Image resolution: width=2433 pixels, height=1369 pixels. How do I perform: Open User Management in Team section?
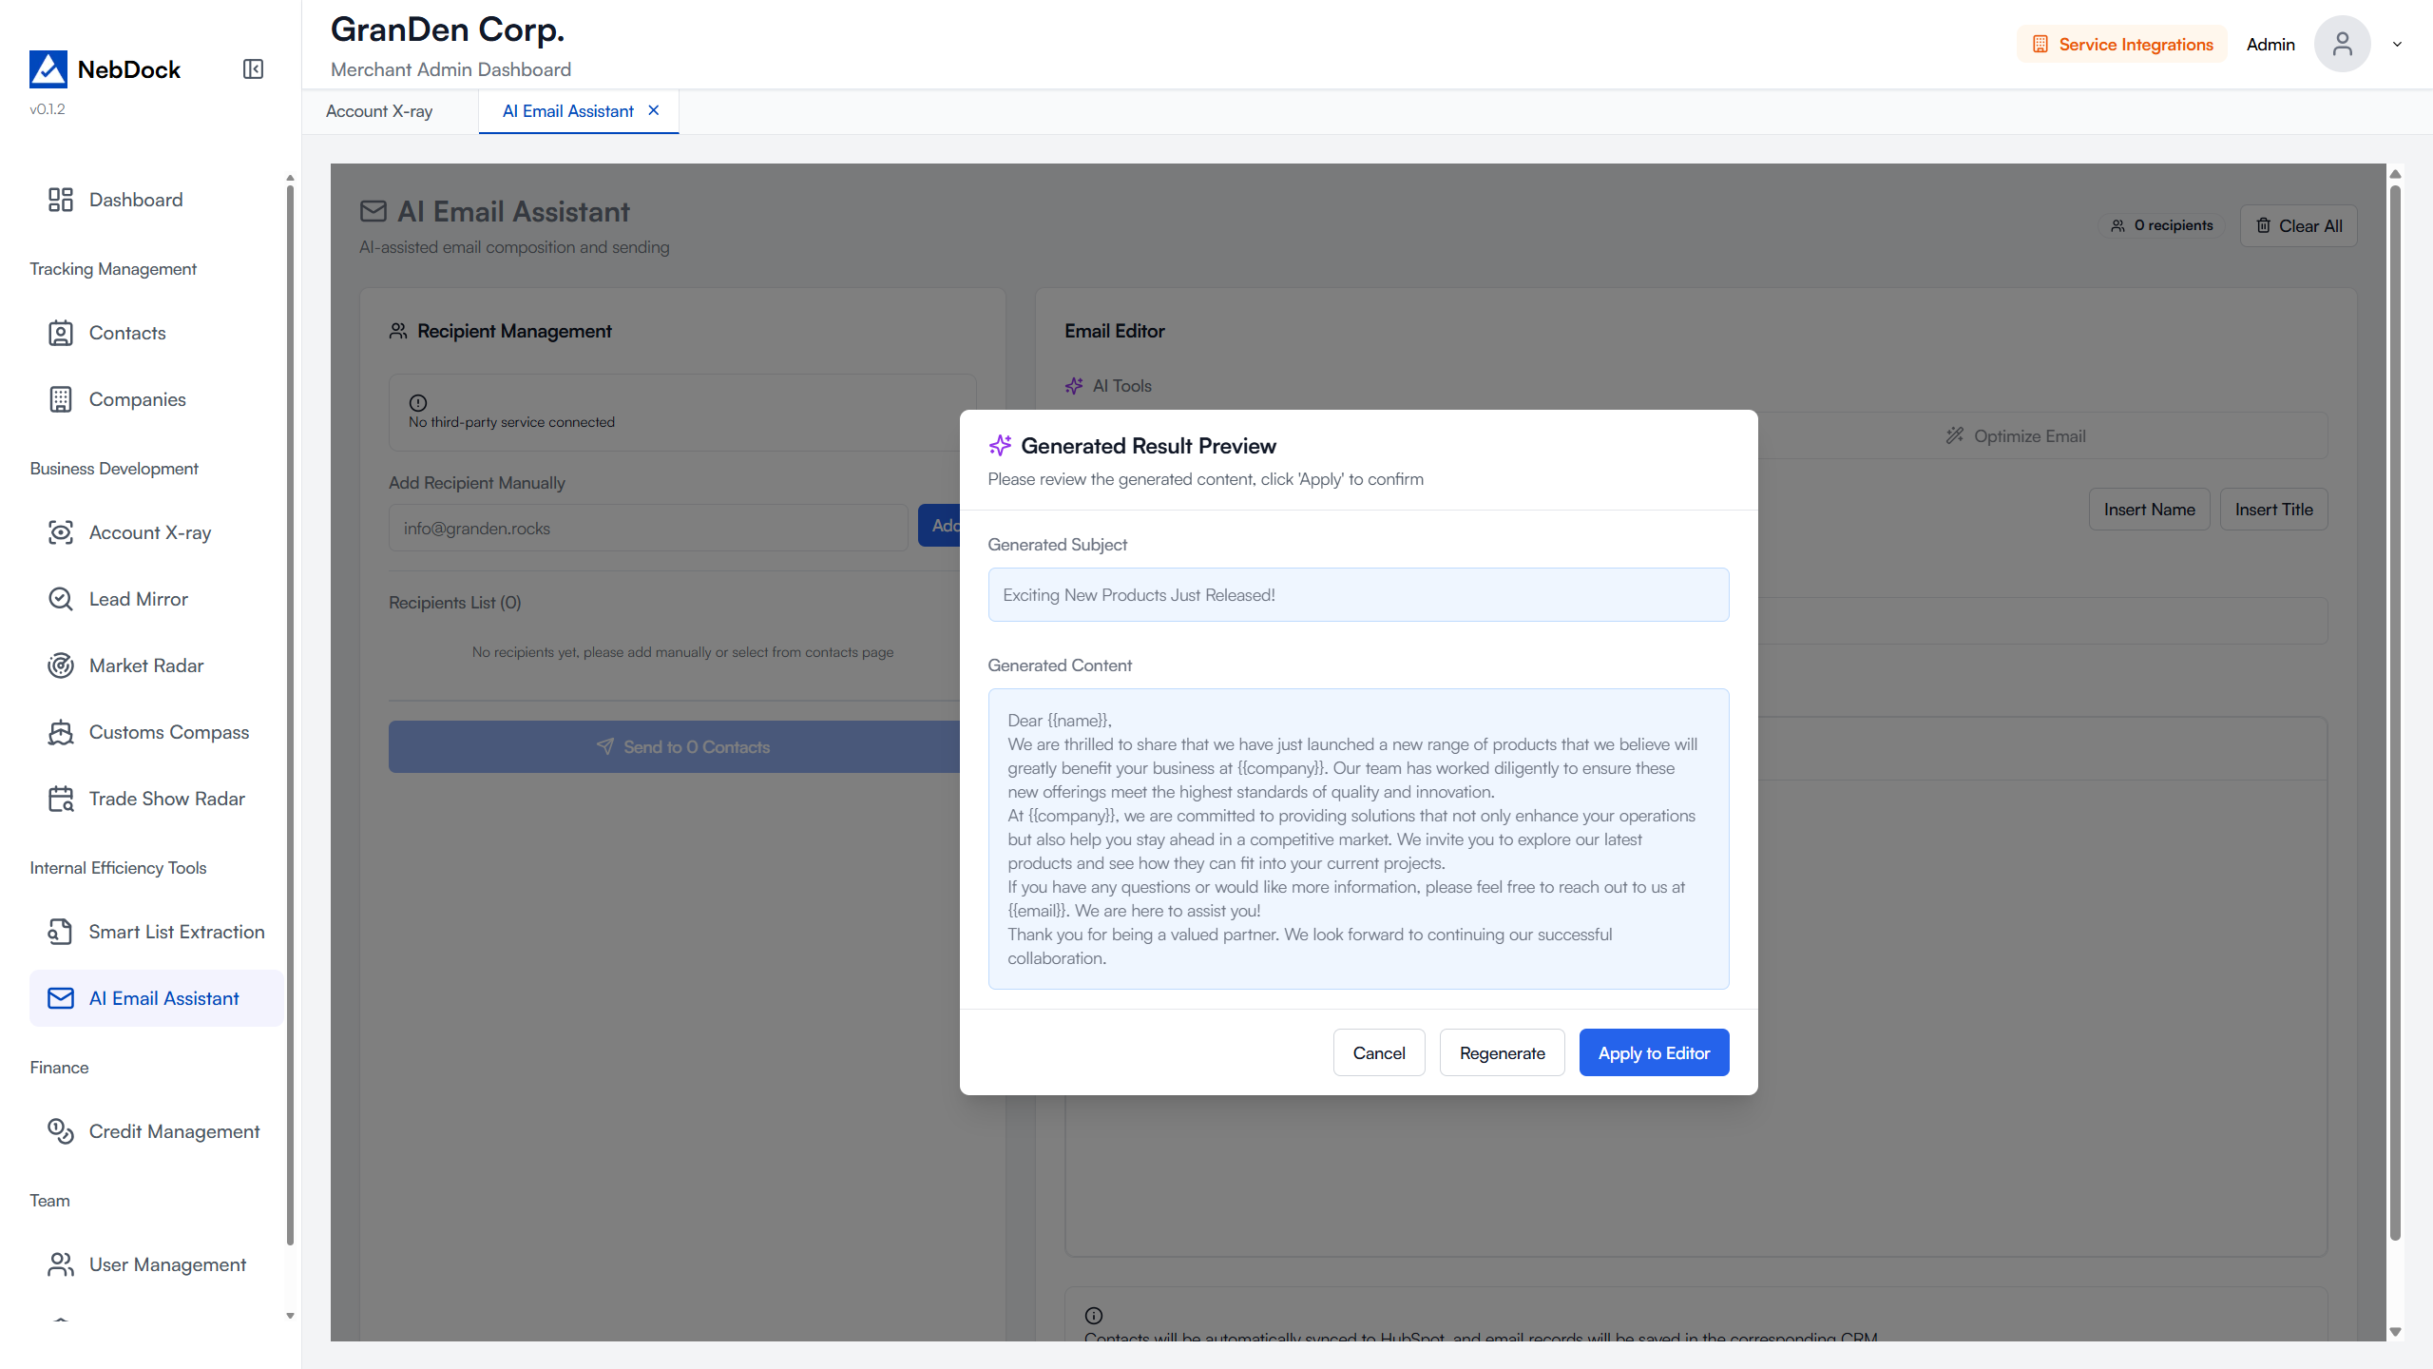pyautogui.click(x=167, y=1264)
